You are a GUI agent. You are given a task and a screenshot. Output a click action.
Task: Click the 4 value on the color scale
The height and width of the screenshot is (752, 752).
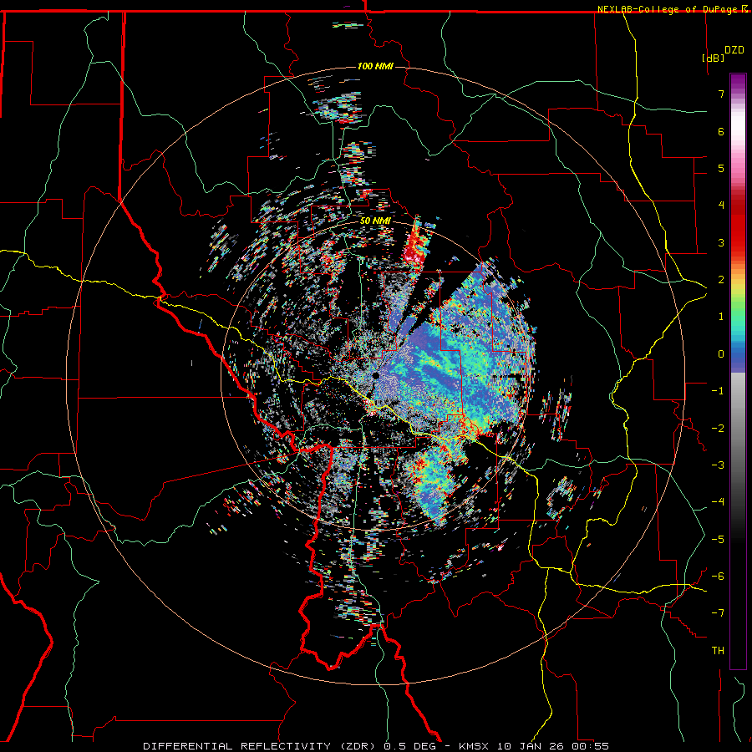coord(721,206)
